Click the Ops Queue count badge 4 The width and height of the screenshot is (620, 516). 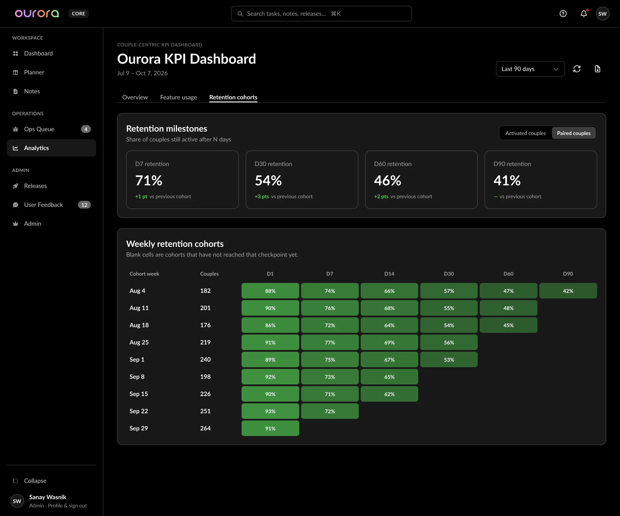pos(86,129)
